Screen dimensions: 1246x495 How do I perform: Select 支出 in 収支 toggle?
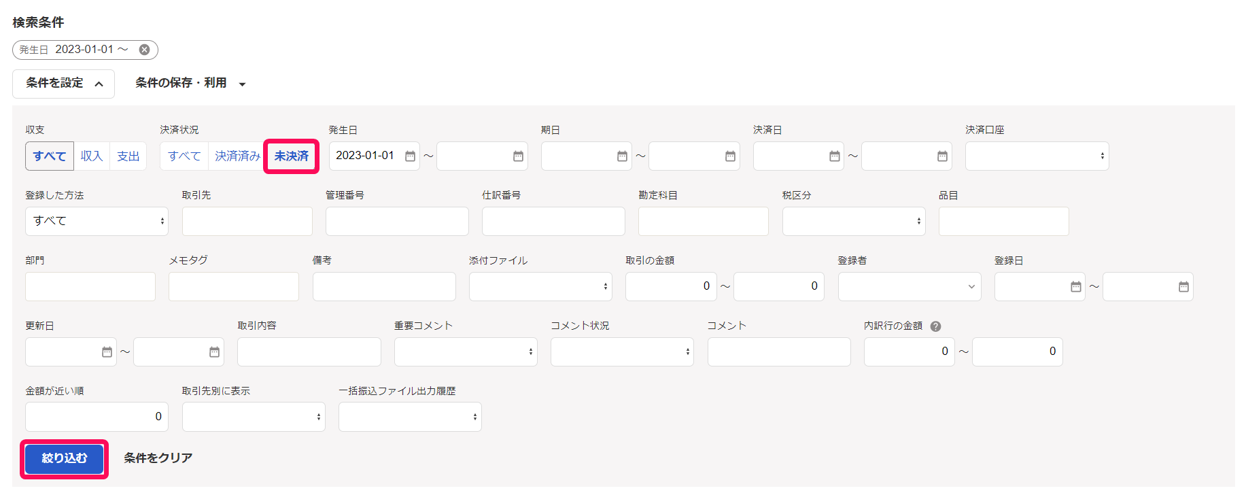(x=128, y=156)
